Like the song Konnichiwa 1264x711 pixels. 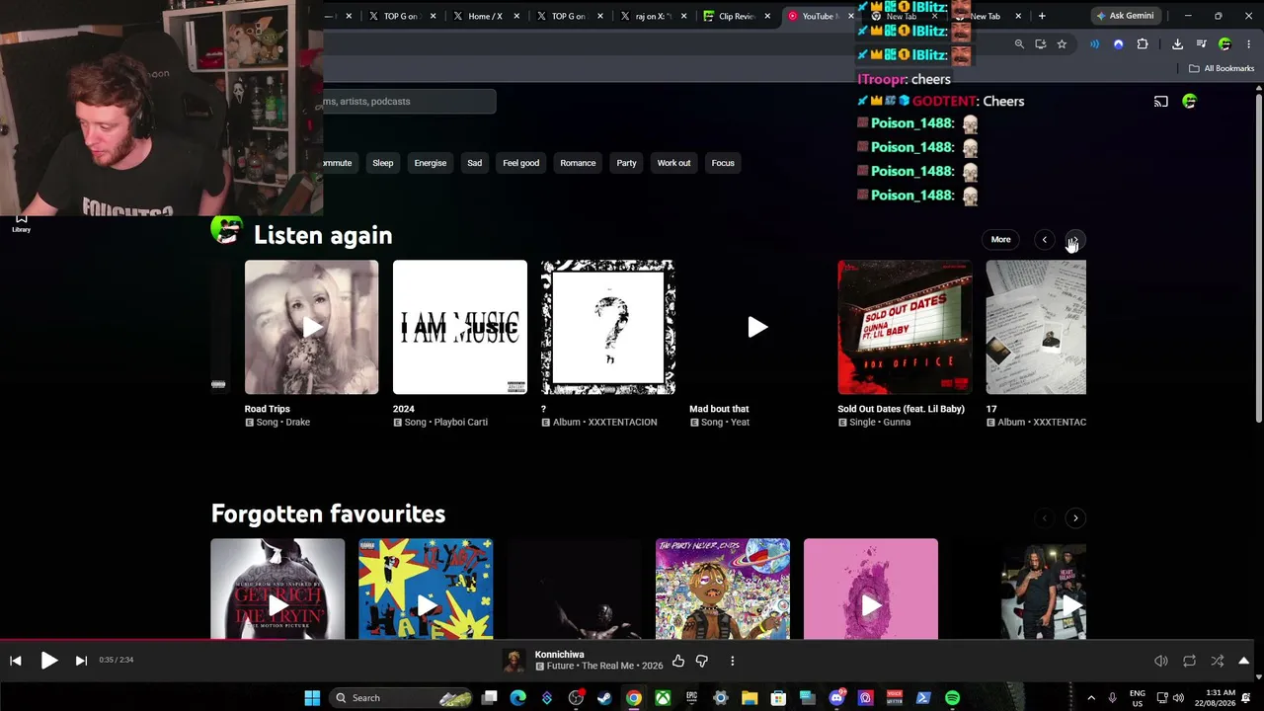pos(678,661)
